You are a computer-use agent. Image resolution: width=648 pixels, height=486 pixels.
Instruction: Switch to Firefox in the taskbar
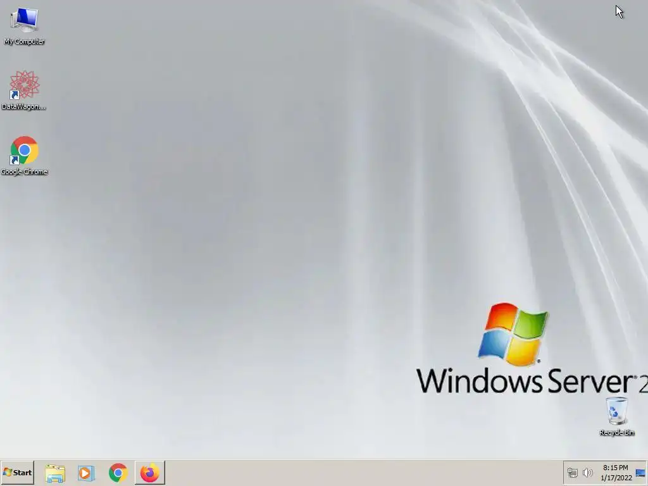pos(149,473)
